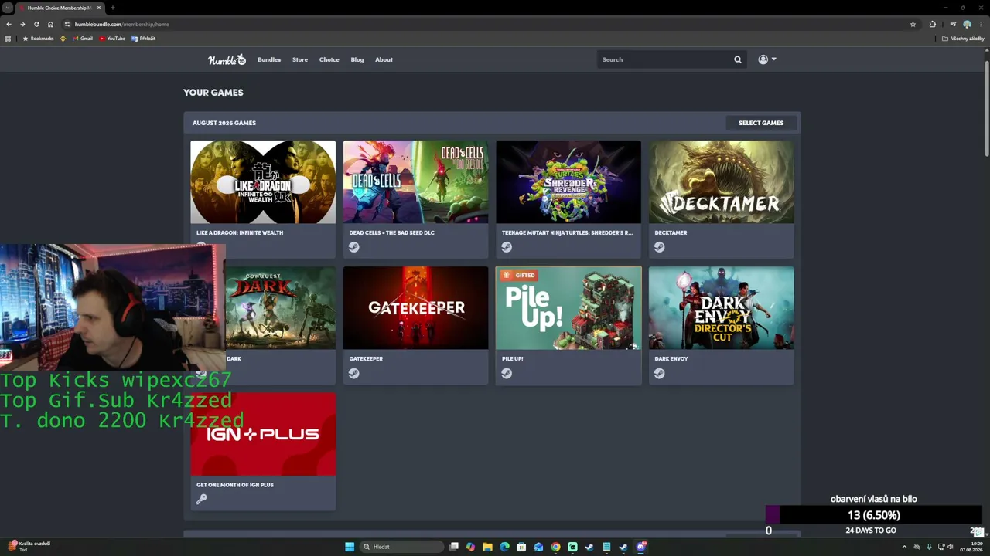
Task: Open the Bookmarks folder in bookmarks bar
Action: click(x=38, y=39)
